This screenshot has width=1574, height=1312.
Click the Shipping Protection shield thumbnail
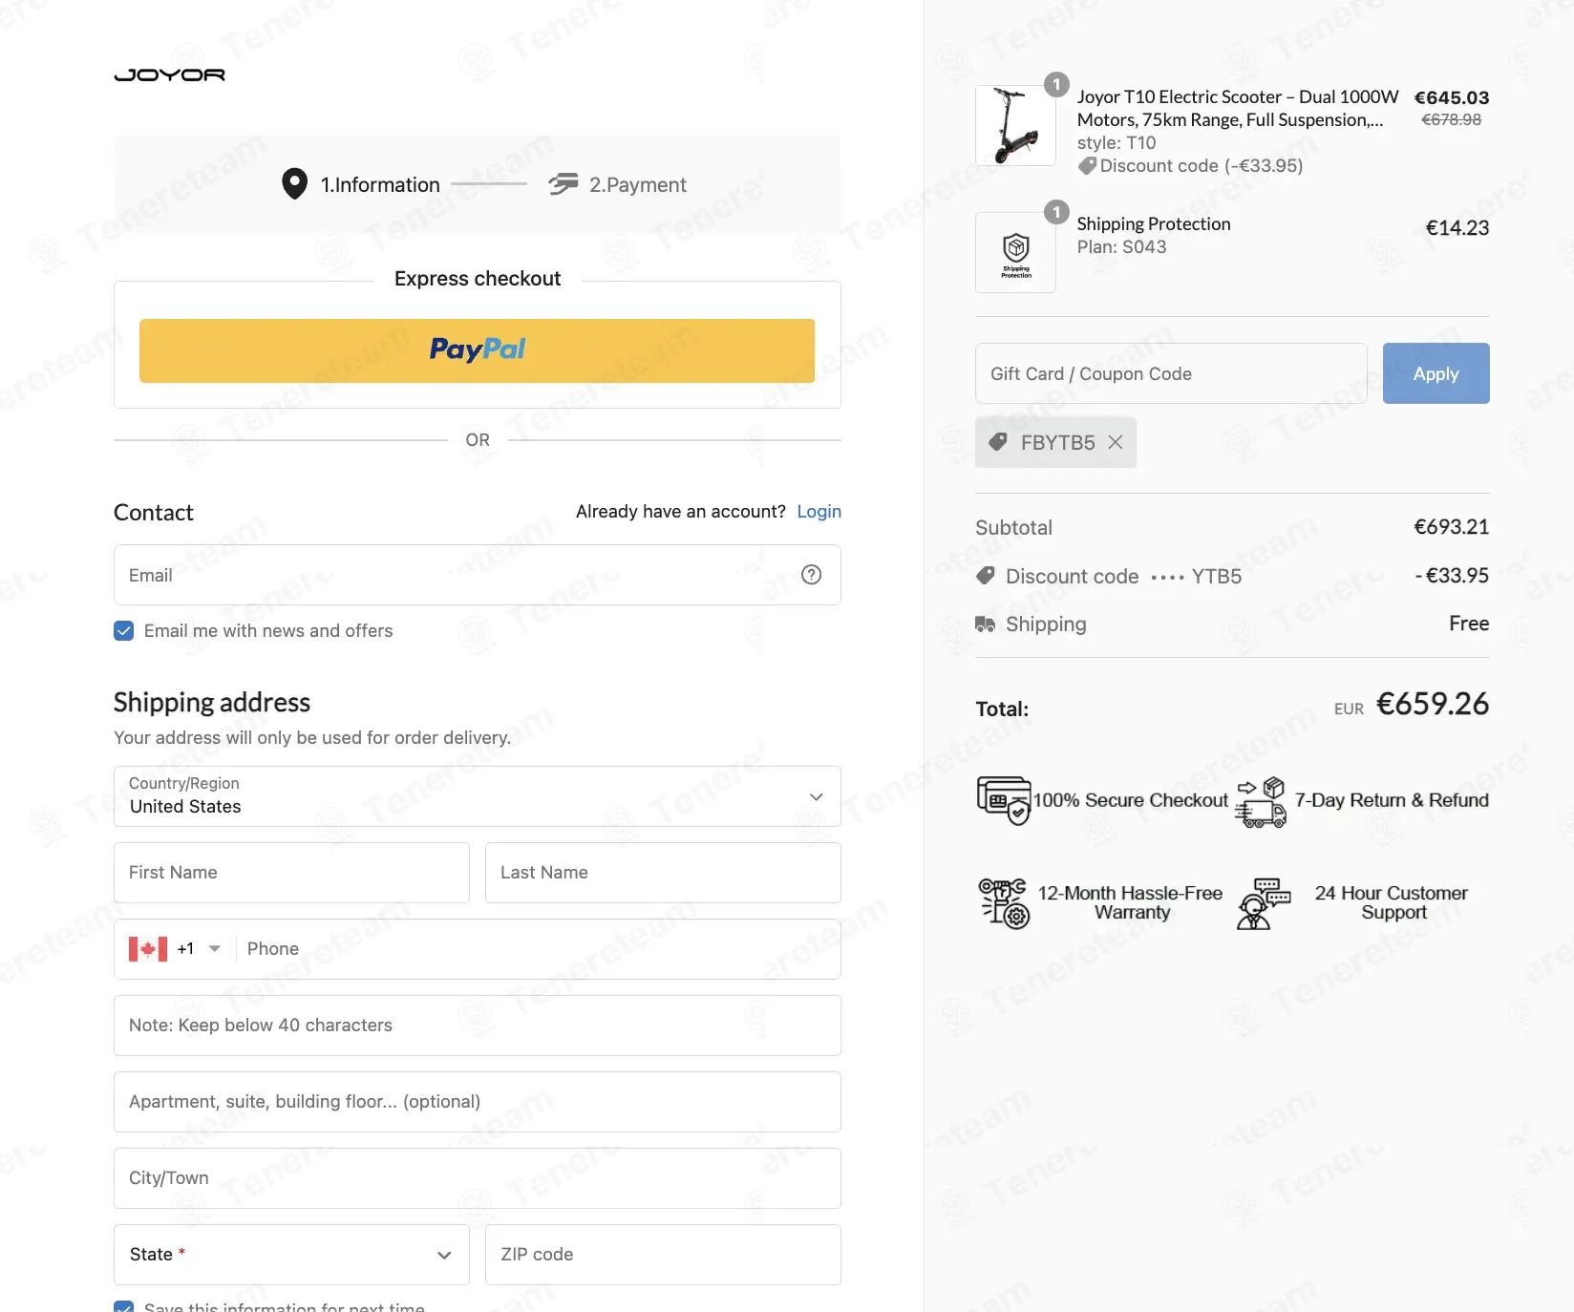click(1015, 252)
